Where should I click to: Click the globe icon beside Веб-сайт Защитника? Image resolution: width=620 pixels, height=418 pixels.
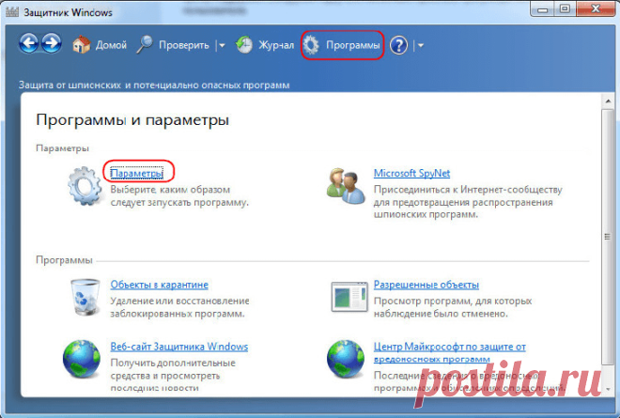[82, 359]
